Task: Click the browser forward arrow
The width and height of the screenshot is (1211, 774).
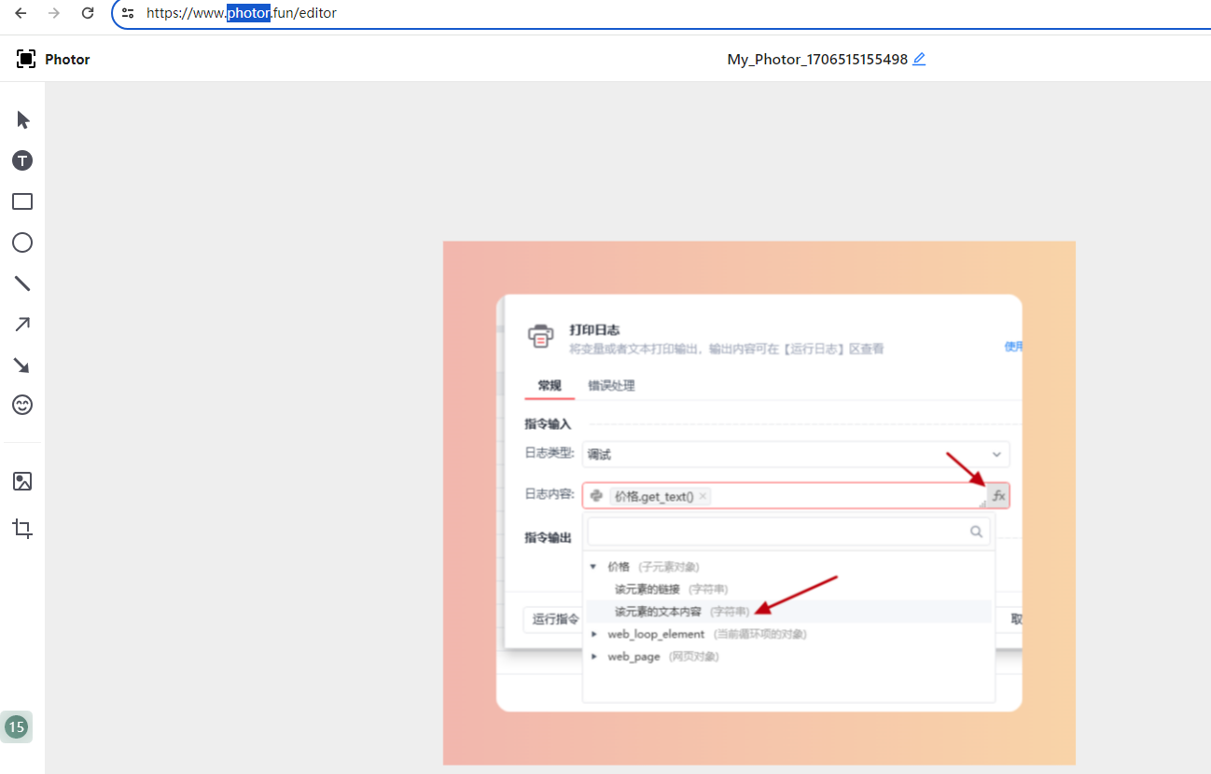Action: pyautogui.click(x=54, y=13)
